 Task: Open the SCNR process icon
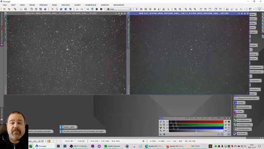click(238, 111)
